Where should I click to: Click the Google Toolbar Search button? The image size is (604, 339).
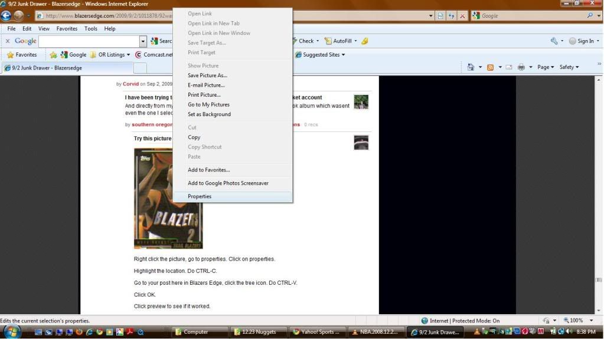161,41
